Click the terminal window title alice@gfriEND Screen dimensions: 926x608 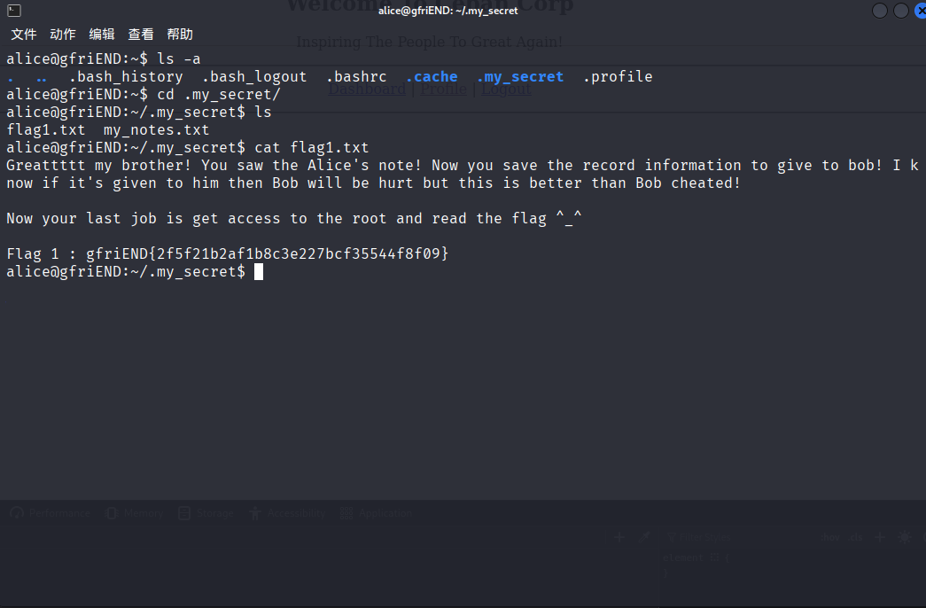click(447, 11)
